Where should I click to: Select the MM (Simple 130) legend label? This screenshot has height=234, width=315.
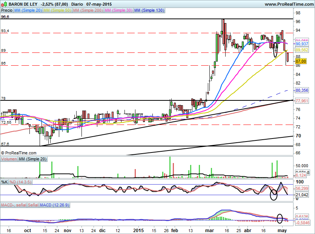tap(149, 10)
